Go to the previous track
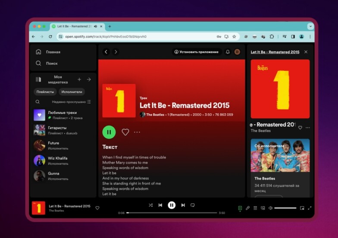 coord(160,205)
